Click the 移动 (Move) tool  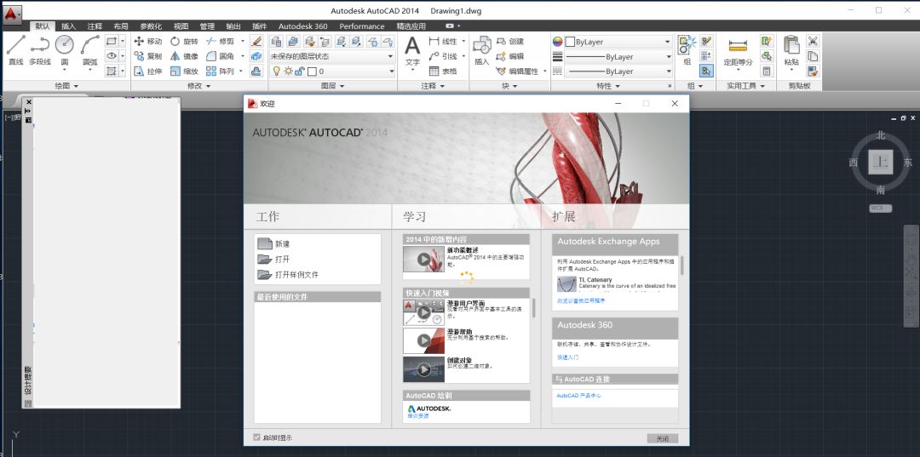pyautogui.click(x=148, y=42)
